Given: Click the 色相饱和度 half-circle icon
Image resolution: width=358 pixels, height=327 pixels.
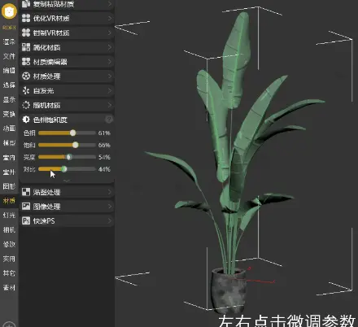Looking at the screenshot, I should (x=26, y=120).
